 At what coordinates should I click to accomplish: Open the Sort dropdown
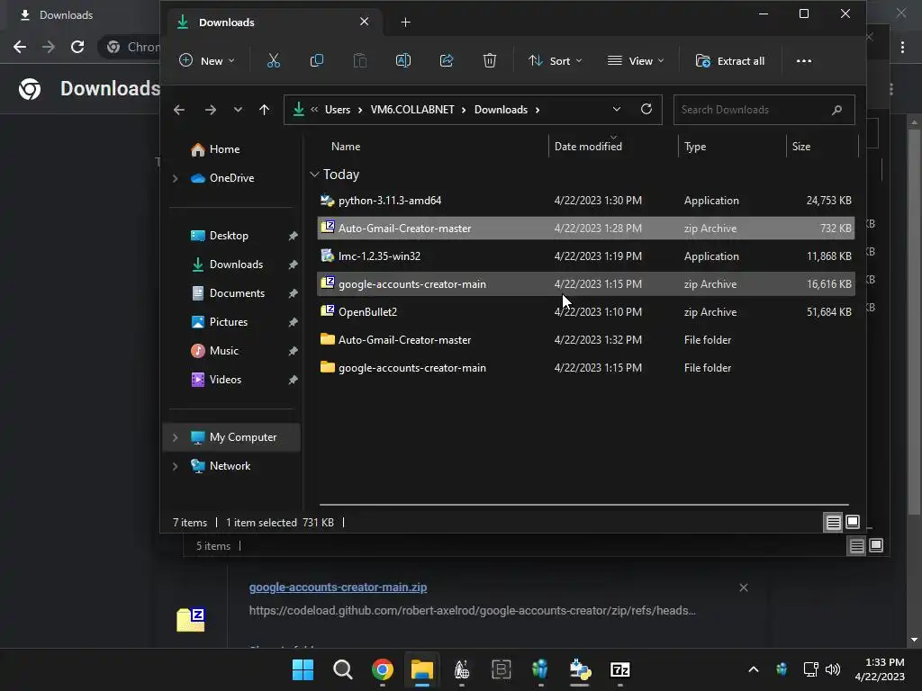(x=555, y=60)
